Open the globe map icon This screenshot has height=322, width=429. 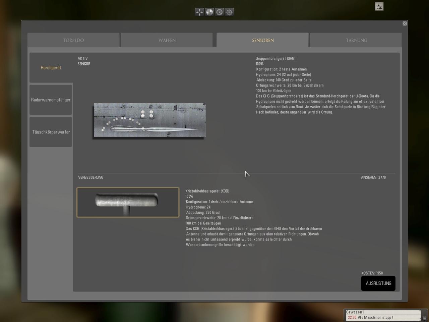tap(209, 12)
